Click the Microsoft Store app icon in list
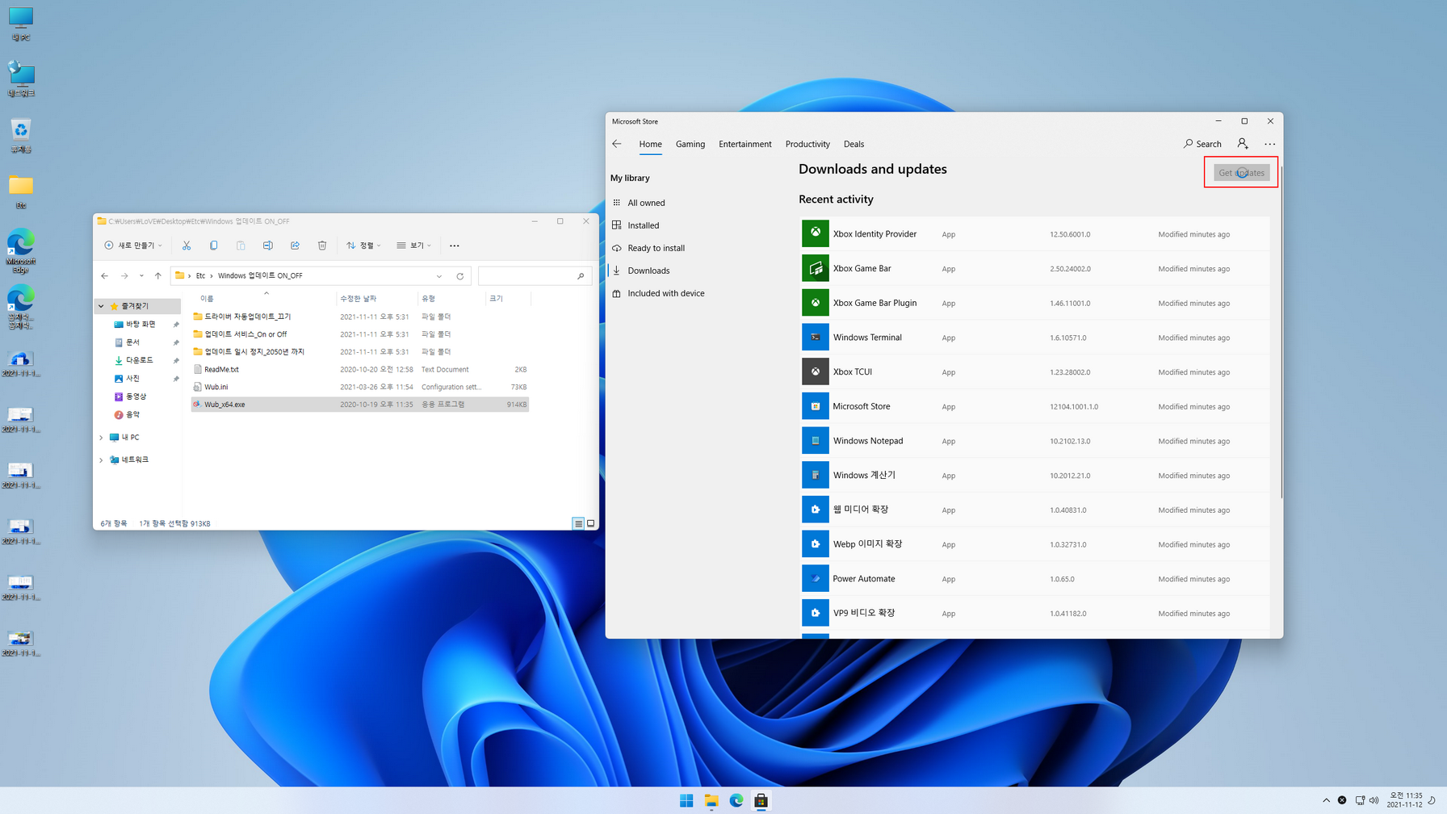Image resolution: width=1447 pixels, height=814 pixels. tap(815, 406)
